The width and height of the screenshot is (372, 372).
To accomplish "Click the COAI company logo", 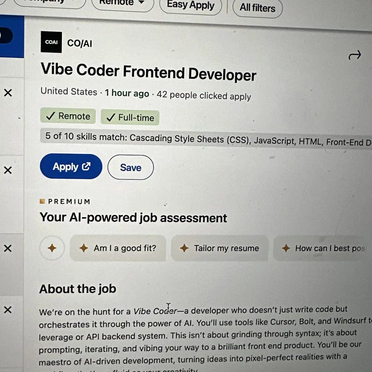I will (x=51, y=42).
